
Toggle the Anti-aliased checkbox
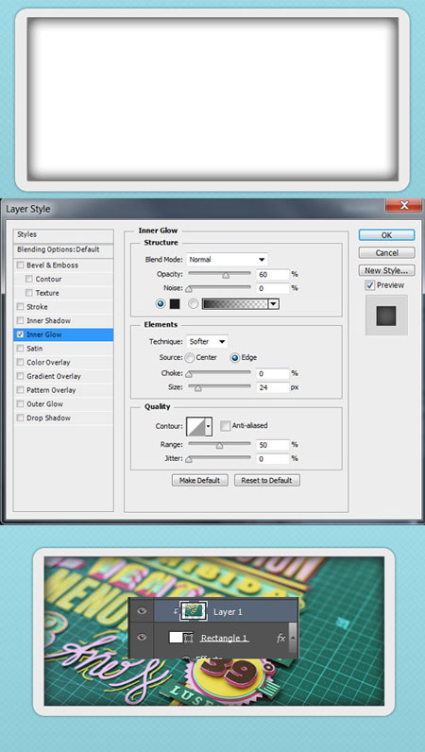point(225,425)
